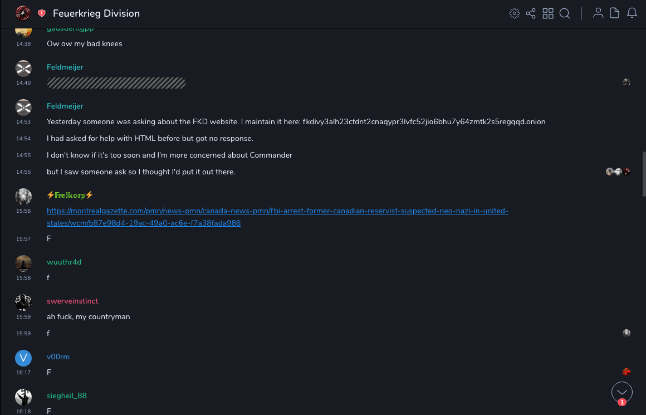
Task: Toggle the notifications bell
Action: pos(632,13)
